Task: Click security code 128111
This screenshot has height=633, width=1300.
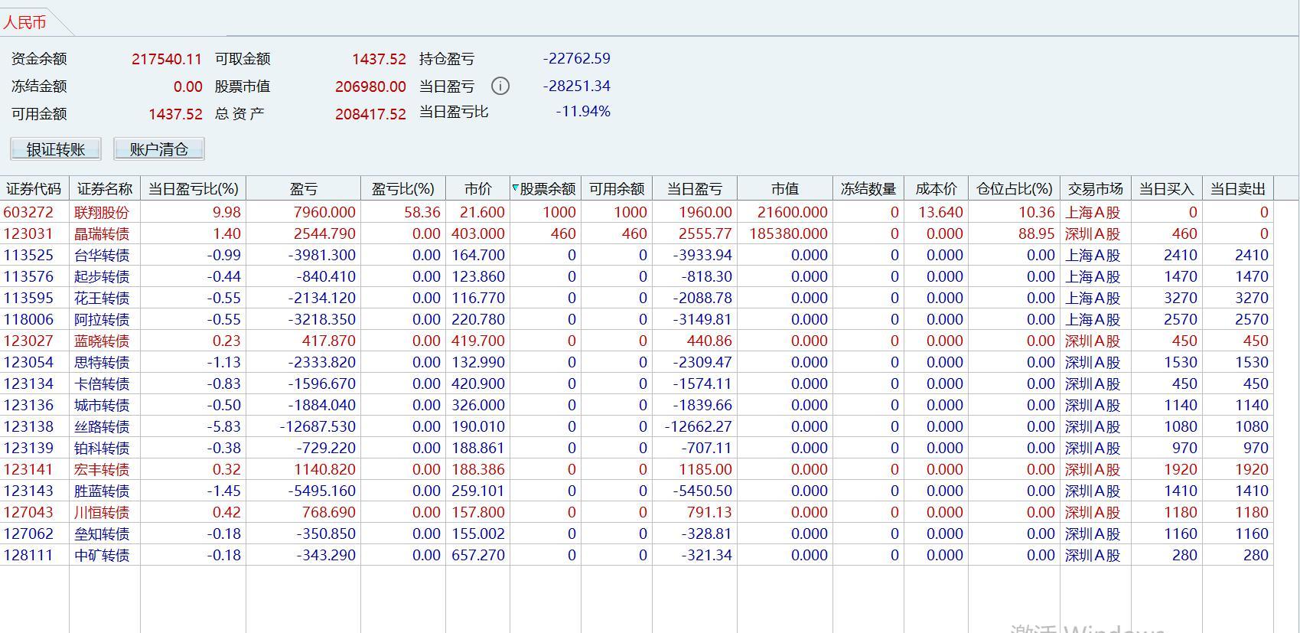Action: coord(28,555)
